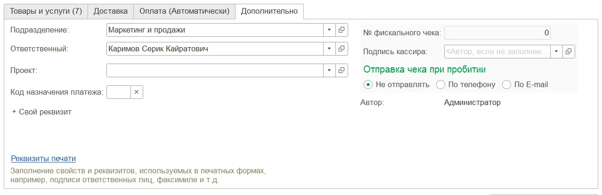602x195 pixels.
Task: Open the Проект selection form icon
Action: [x=342, y=71]
